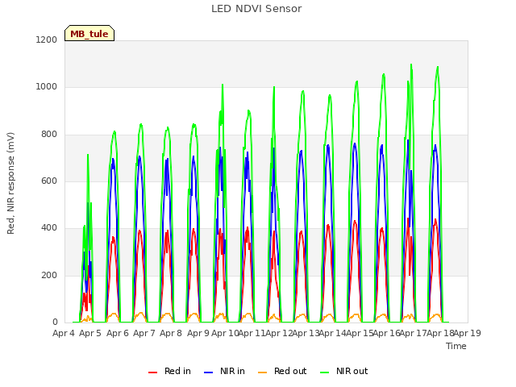Viewport: 516px width, 387px height.
Task: Select the Red out legend entry
Action: click(282, 371)
